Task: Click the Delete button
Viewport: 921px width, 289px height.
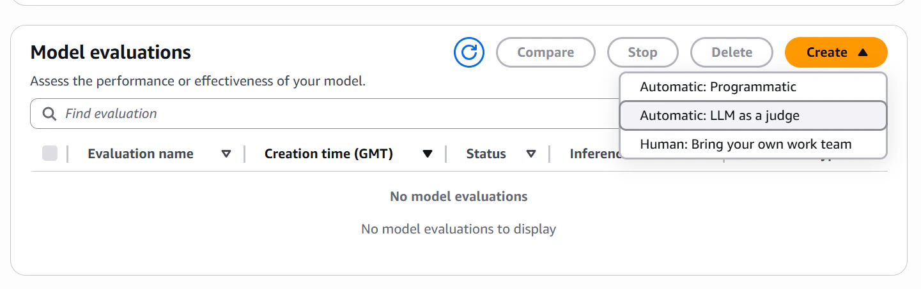Action: (732, 52)
